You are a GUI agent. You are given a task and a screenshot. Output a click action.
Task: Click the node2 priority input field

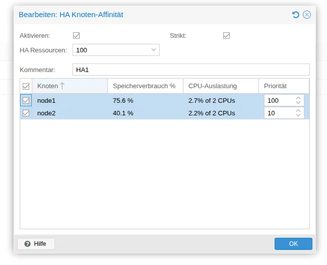click(x=279, y=113)
